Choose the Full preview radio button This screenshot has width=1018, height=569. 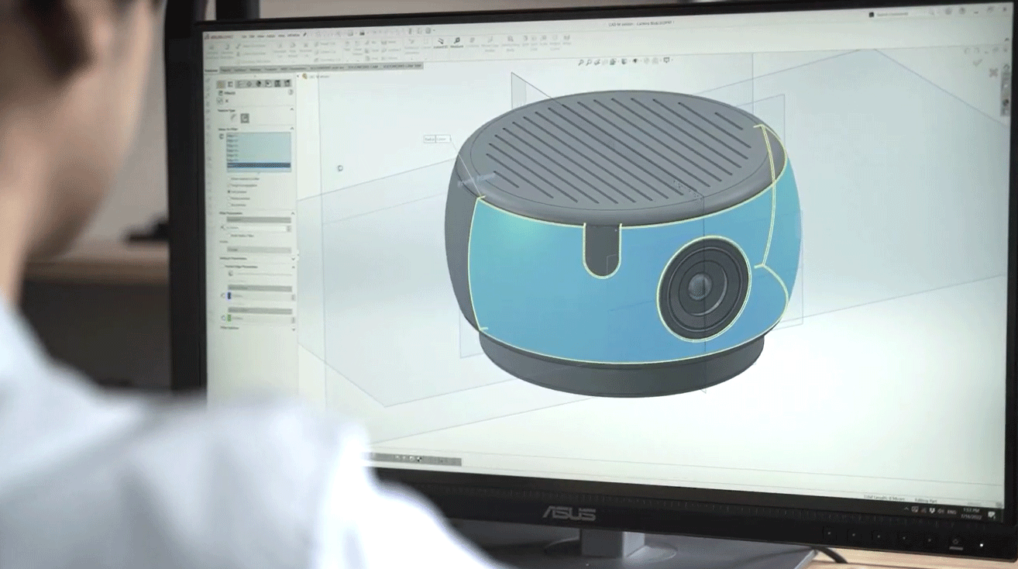[229, 191]
